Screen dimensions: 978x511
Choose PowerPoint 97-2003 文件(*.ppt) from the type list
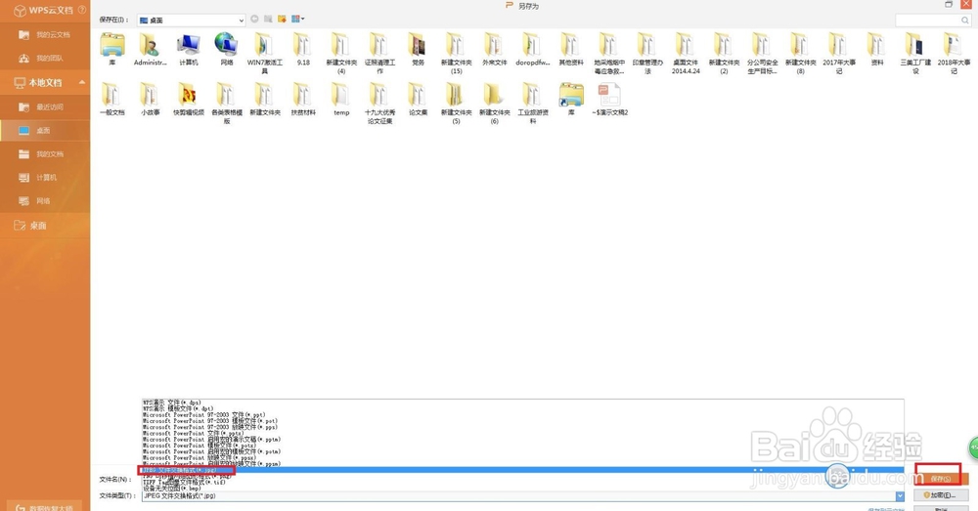(x=522, y=415)
